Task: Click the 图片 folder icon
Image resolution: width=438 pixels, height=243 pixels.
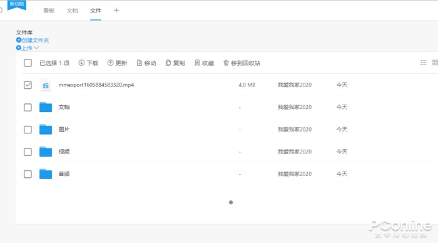Action: pyautogui.click(x=46, y=129)
